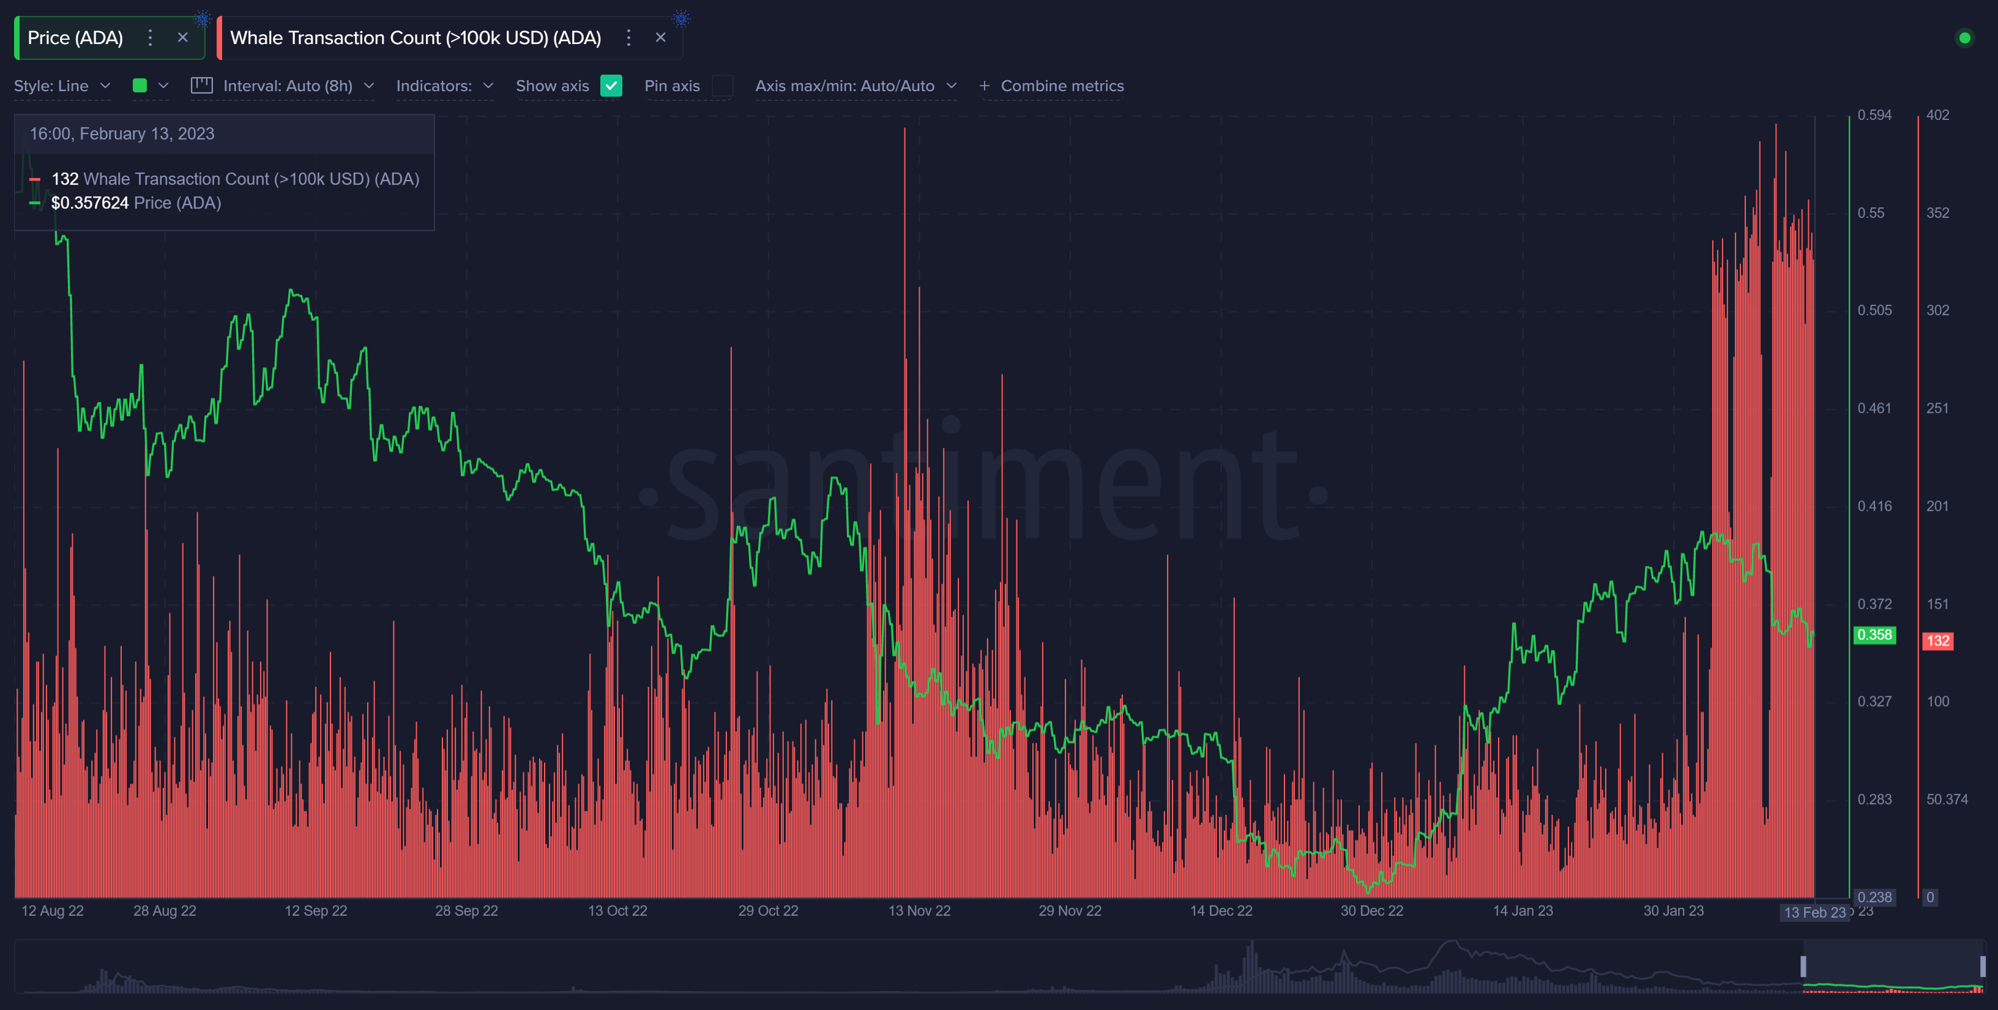
Task: Enable the Pin axis checkbox
Action: pyautogui.click(x=722, y=86)
